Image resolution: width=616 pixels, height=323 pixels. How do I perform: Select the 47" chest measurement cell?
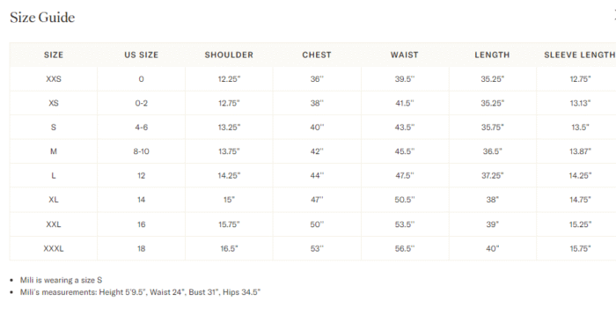click(317, 200)
